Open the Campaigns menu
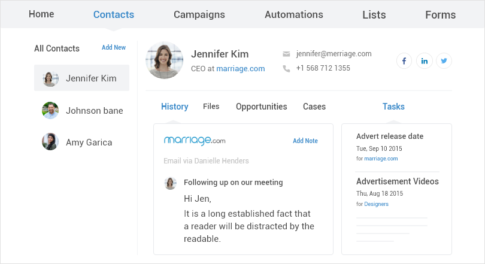Screen dimensions: 485x264 coord(199,14)
